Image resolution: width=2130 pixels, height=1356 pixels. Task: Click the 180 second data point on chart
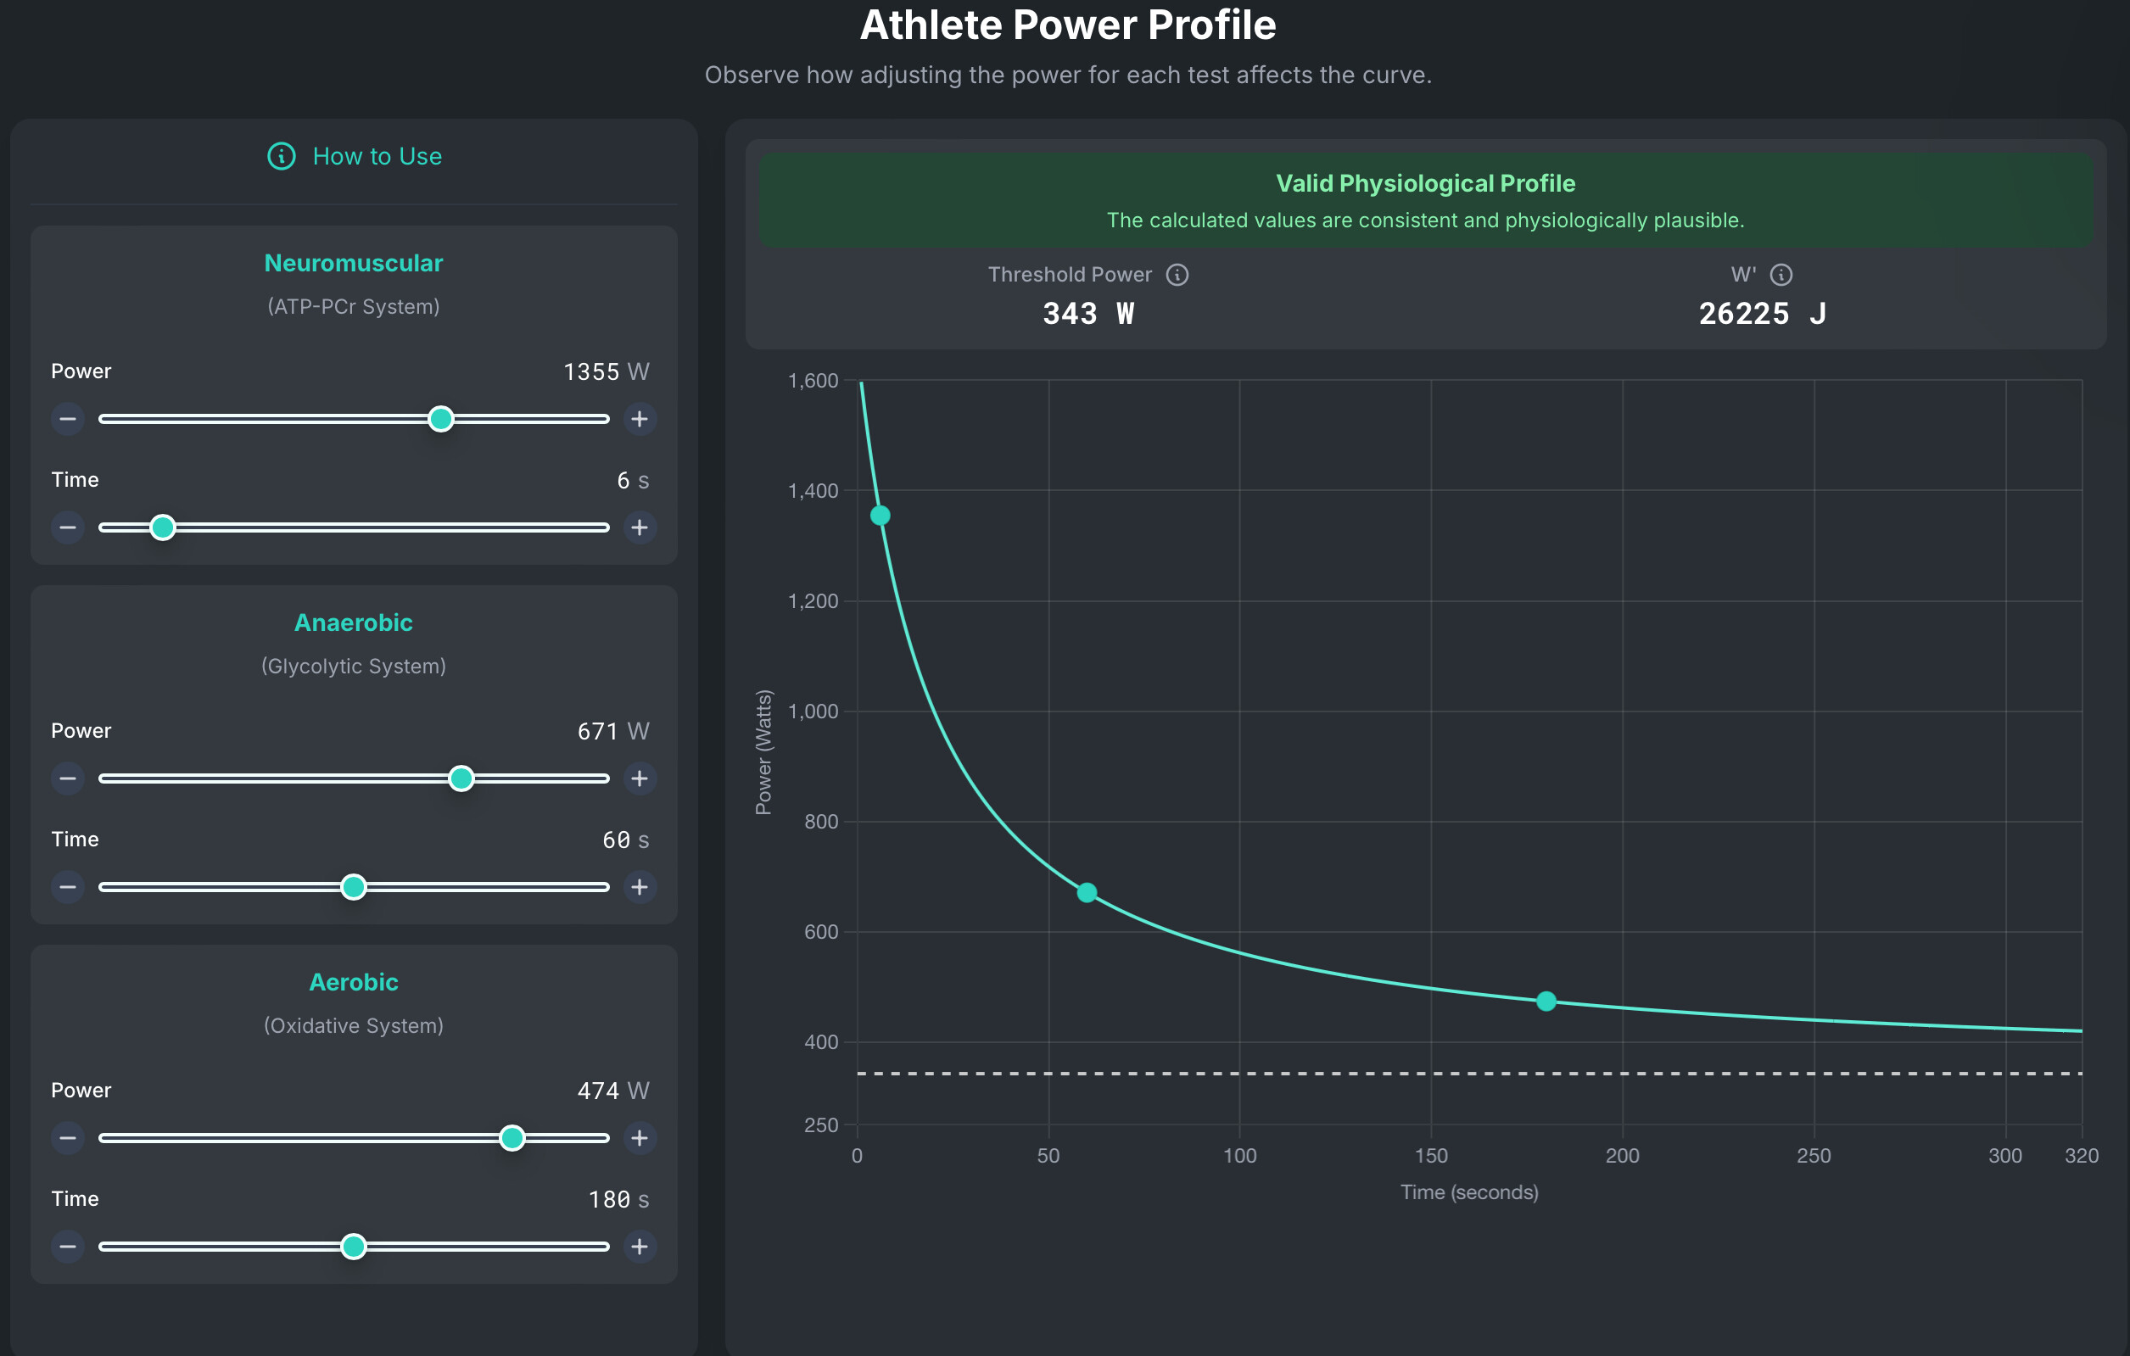(x=1546, y=1002)
